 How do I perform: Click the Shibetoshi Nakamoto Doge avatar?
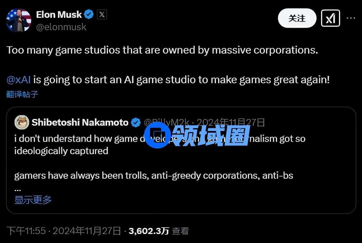[x=22, y=122]
